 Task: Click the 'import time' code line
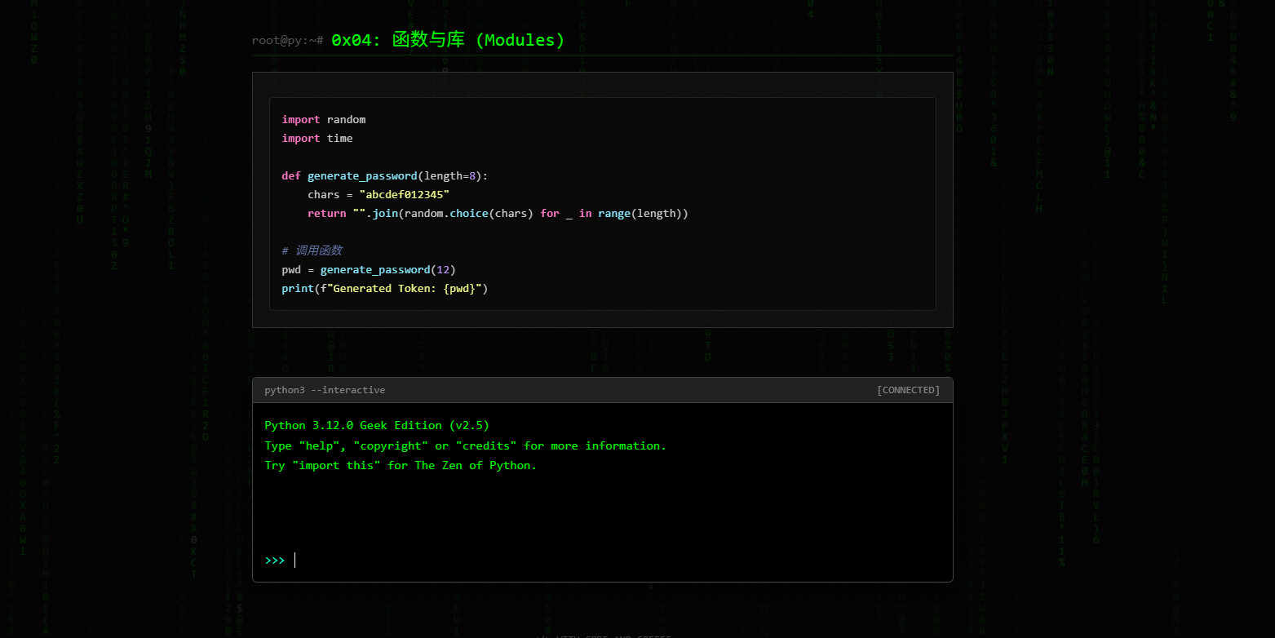(x=317, y=139)
